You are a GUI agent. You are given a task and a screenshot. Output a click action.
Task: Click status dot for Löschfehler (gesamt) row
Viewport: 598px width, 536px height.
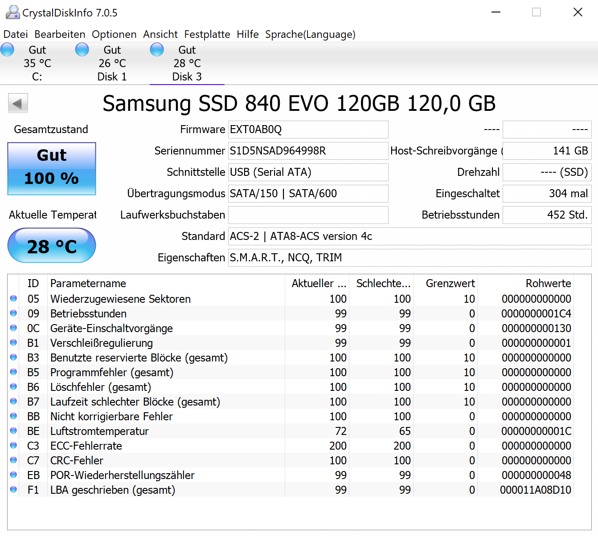pos(13,387)
